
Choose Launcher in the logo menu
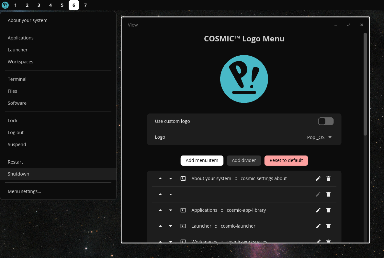coord(58,50)
